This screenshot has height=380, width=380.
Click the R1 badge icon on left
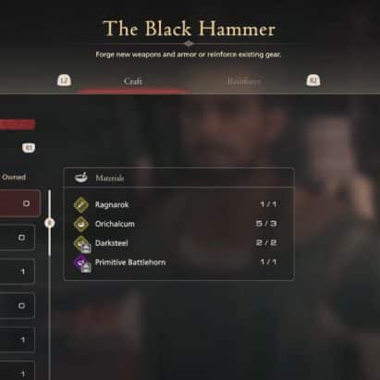pyautogui.click(x=29, y=148)
